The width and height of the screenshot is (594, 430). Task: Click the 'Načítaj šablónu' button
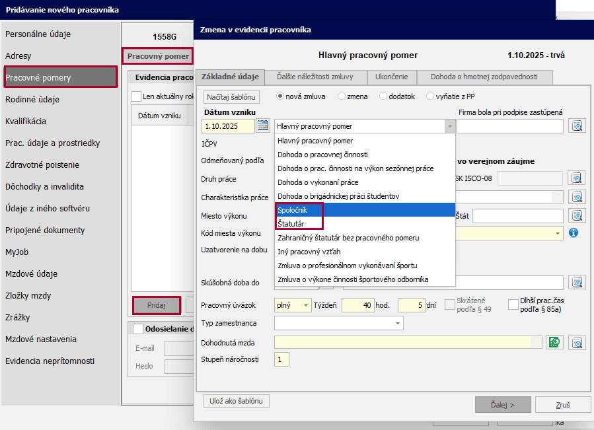[232, 96]
